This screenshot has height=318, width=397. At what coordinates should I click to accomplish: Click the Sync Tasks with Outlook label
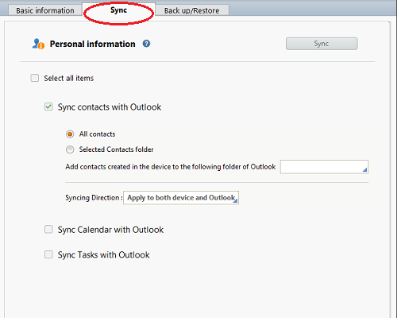tap(104, 254)
